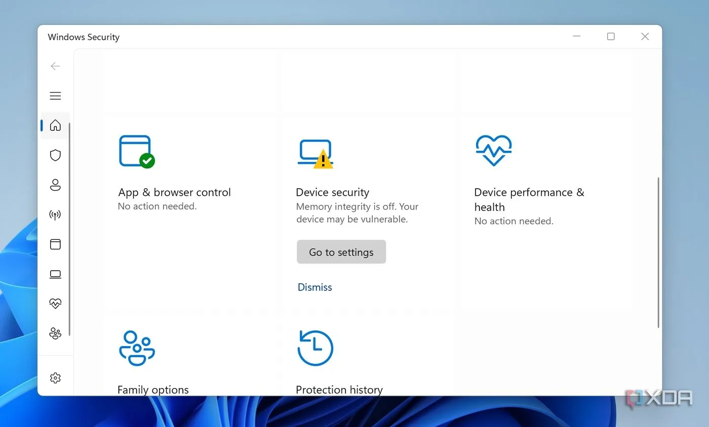Maximize the Windows Security window
The image size is (709, 427).
click(611, 36)
